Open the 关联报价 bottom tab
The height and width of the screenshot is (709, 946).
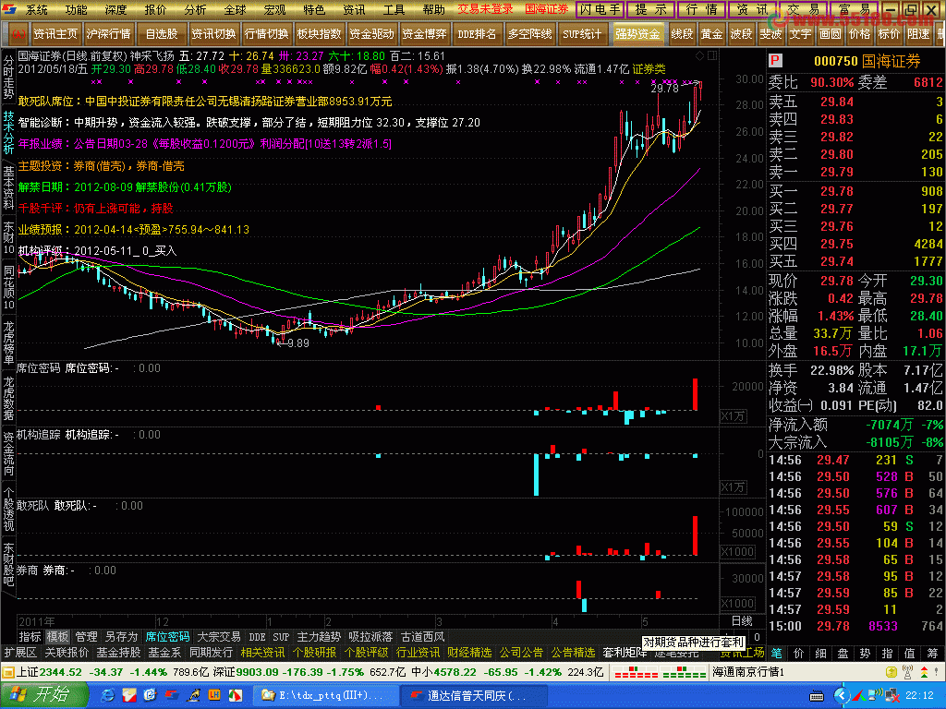pos(67,653)
